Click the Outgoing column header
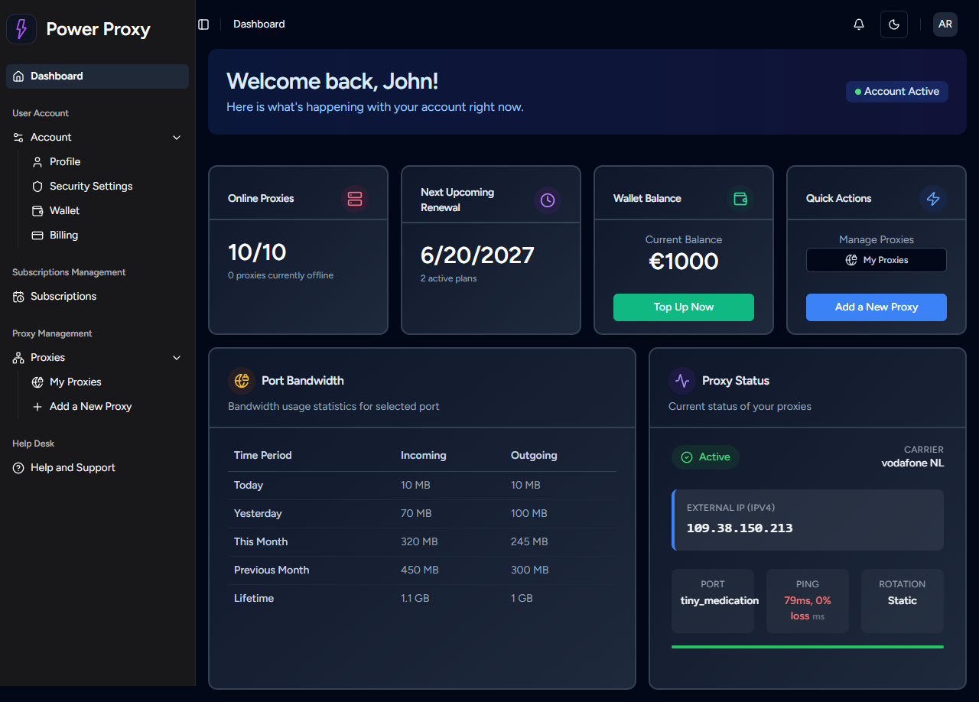Screen dimensions: 979x702 pos(534,456)
